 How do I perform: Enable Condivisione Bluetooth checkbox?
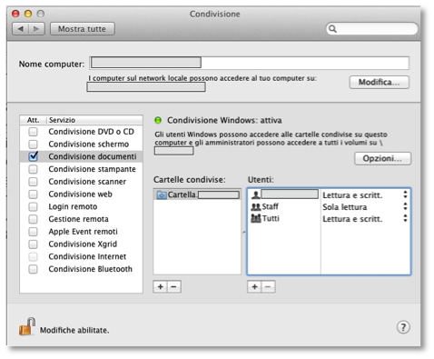tap(33, 269)
